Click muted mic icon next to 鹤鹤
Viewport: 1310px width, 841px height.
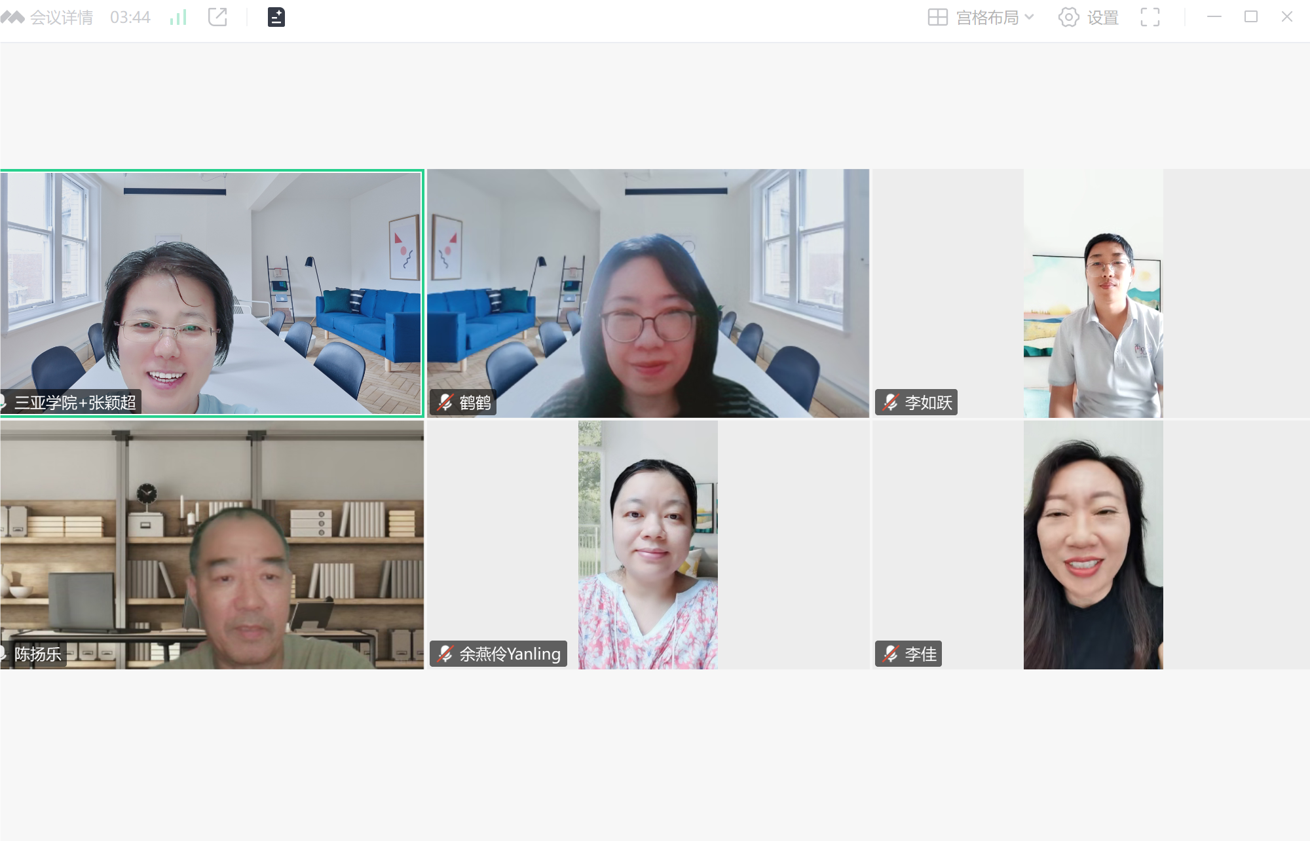coord(445,402)
